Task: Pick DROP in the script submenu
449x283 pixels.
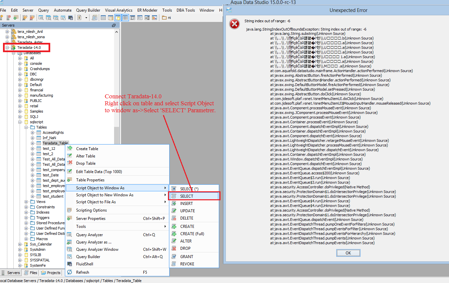Action: point(194,248)
